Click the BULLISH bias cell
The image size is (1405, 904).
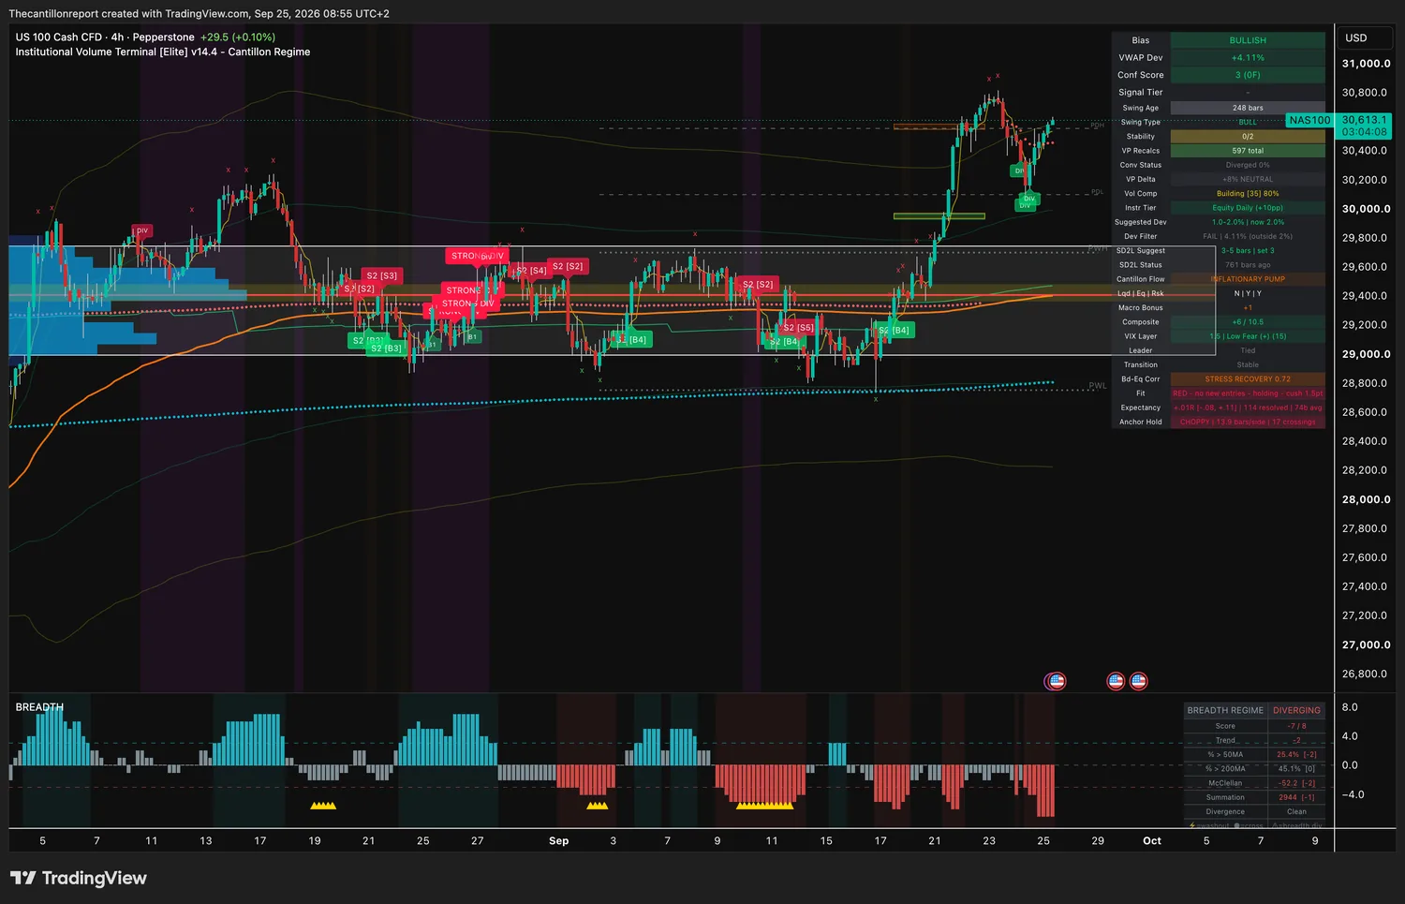(1248, 40)
